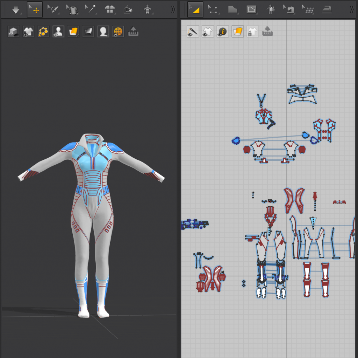Pick the sewing machine tool
358x358 pixels.
[289, 10]
